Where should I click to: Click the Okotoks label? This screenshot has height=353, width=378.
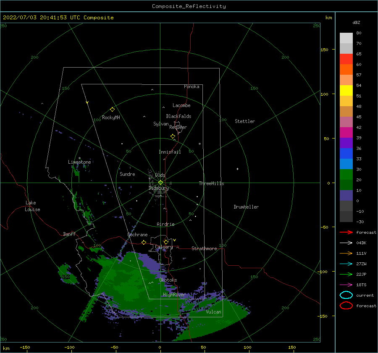(x=168, y=280)
